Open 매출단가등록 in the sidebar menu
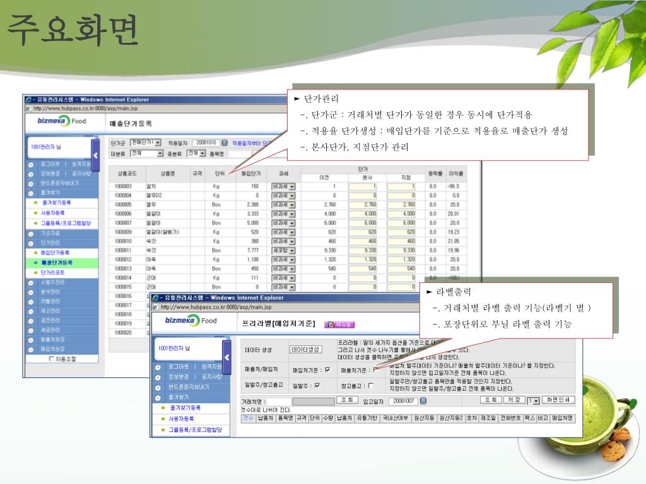646x484 pixels. pos(57,263)
